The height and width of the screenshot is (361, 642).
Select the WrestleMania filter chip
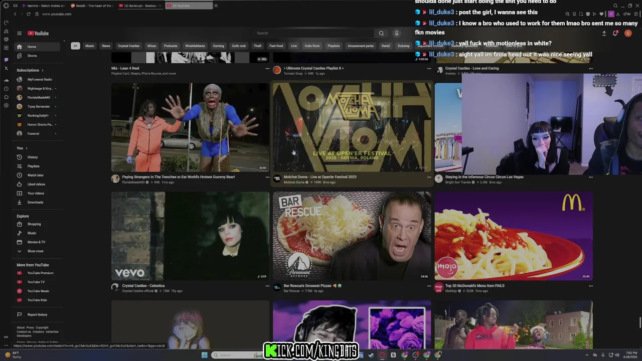click(x=195, y=46)
